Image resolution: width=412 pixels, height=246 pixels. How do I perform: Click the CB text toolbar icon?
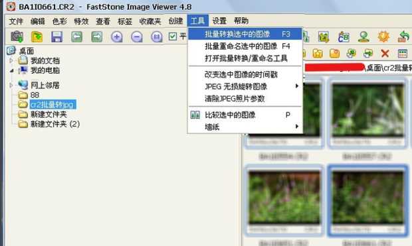[x=344, y=37]
